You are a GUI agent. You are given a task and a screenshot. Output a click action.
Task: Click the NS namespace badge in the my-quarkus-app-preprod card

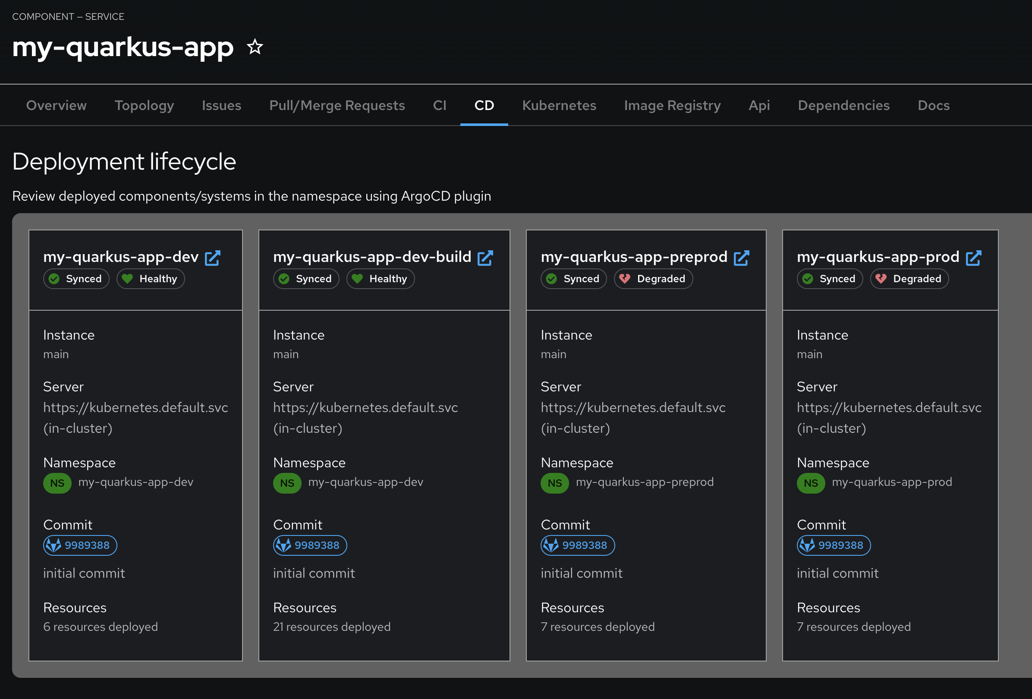[555, 483]
